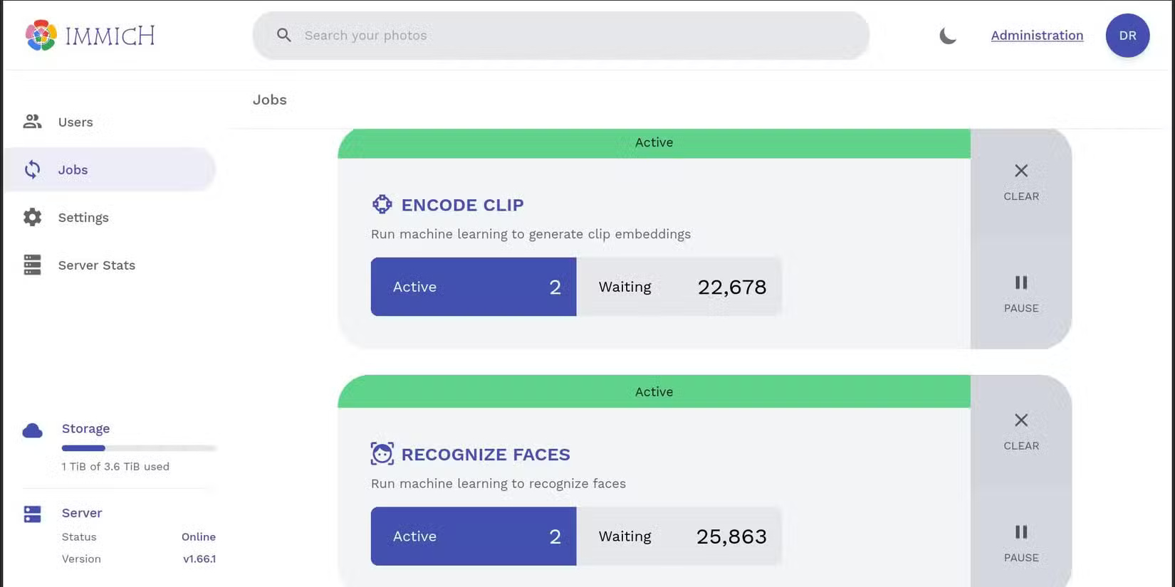
Task: Click the Server status icon
Action: click(x=33, y=514)
